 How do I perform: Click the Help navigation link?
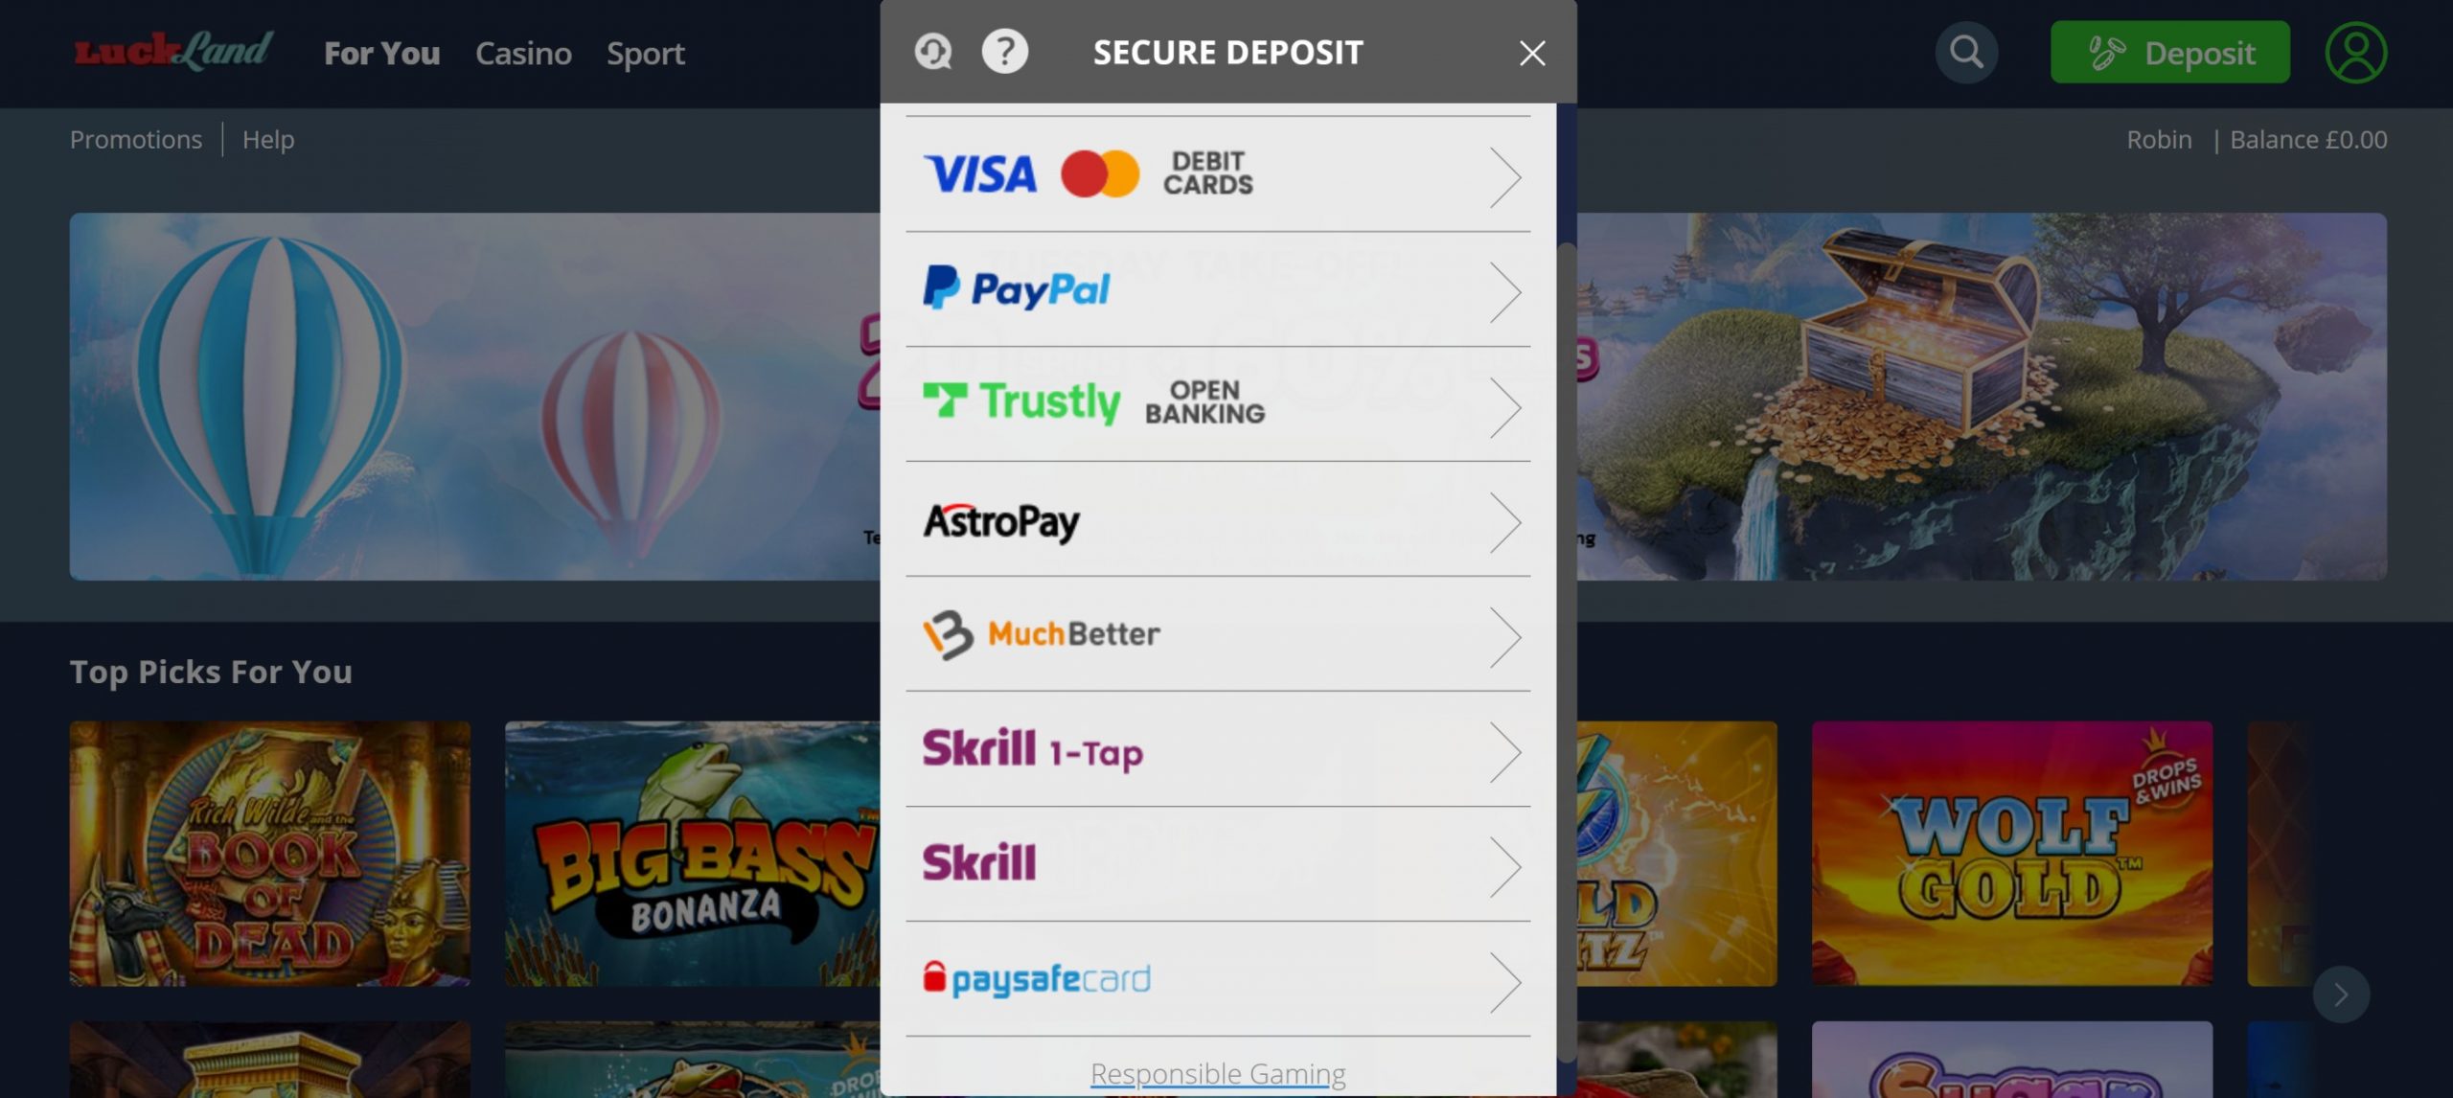coord(267,139)
